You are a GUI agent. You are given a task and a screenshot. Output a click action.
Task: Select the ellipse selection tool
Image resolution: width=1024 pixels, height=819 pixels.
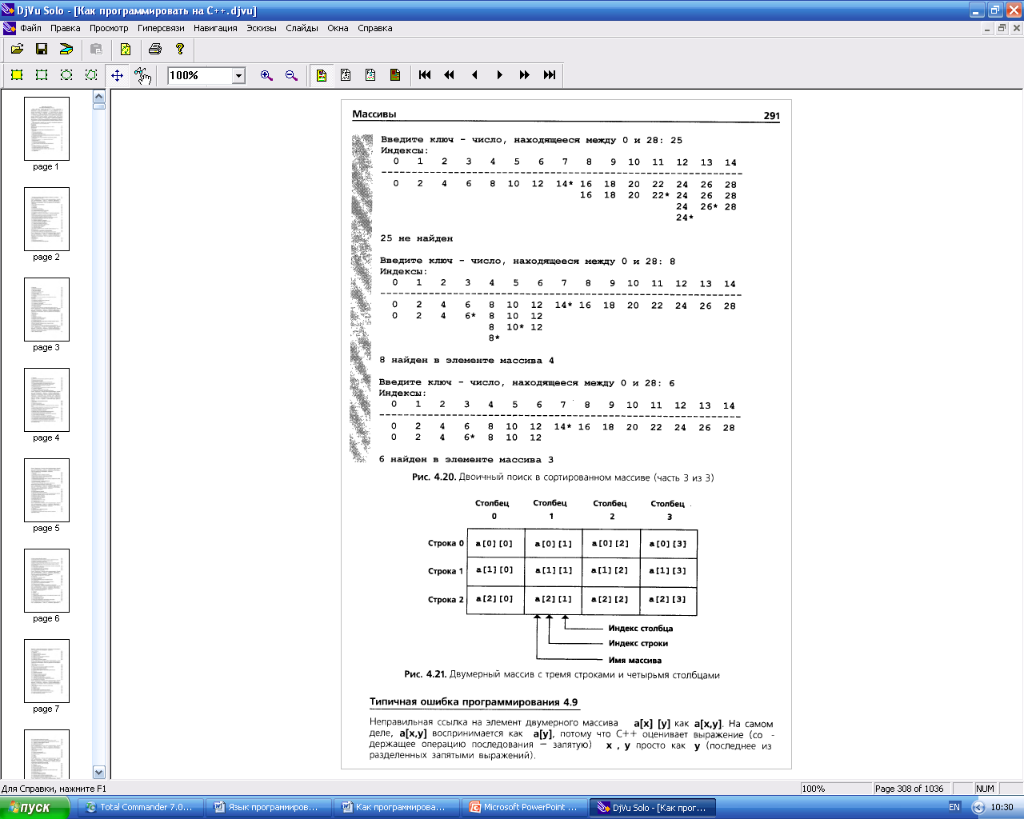pos(66,75)
